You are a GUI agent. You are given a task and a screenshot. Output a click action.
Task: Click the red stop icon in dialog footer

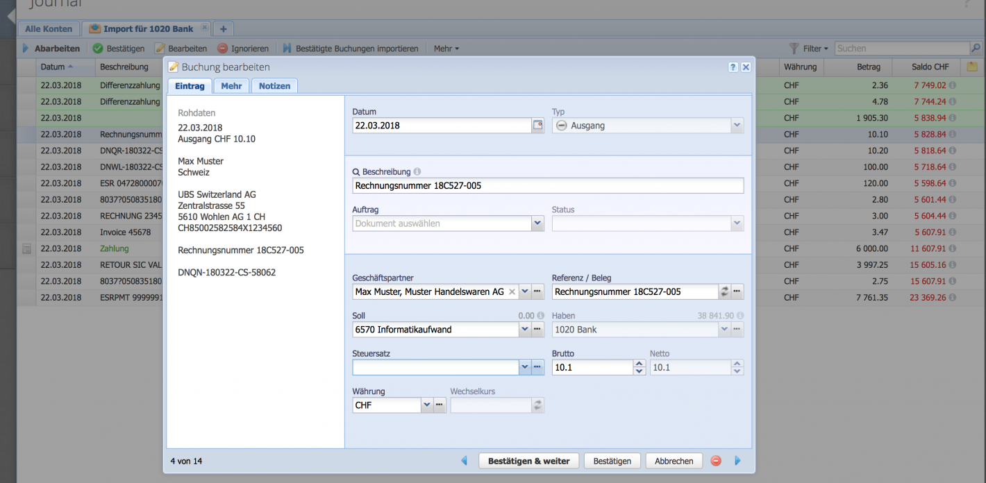pos(716,460)
